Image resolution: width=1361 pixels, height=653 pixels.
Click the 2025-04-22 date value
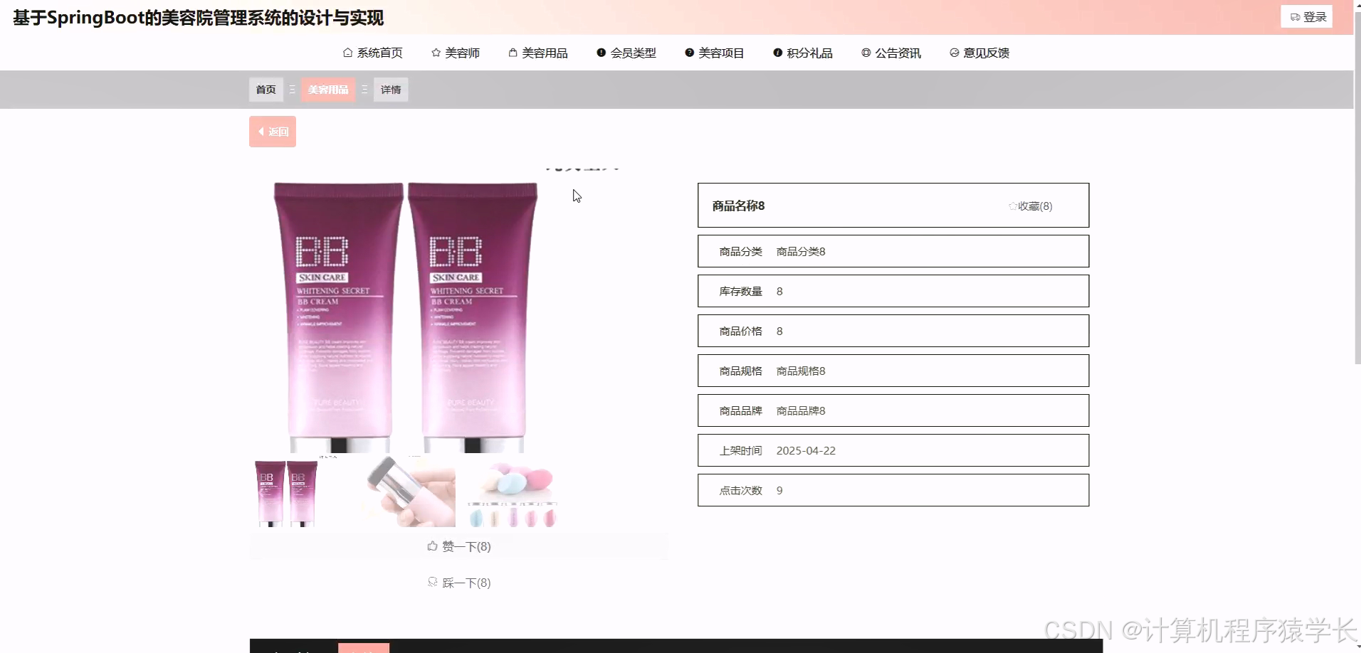pyautogui.click(x=806, y=450)
